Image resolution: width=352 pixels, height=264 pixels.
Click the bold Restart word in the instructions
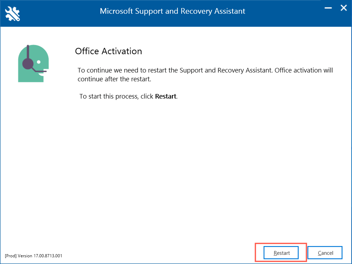click(165, 96)
